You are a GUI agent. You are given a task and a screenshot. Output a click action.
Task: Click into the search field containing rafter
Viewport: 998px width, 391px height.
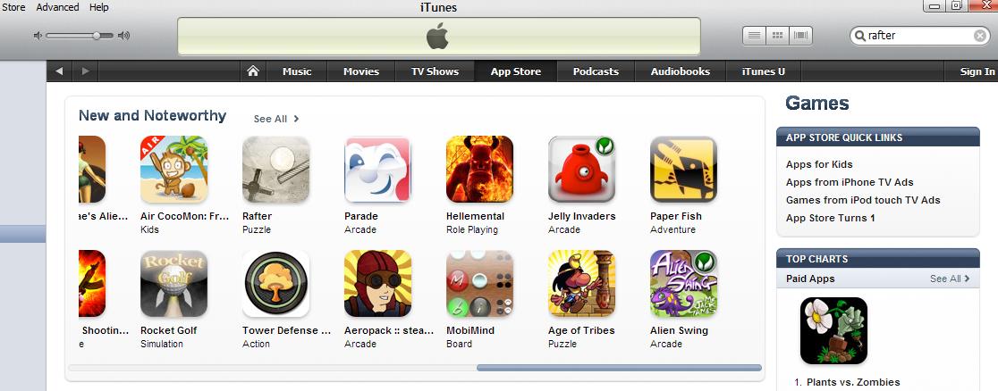918,36
